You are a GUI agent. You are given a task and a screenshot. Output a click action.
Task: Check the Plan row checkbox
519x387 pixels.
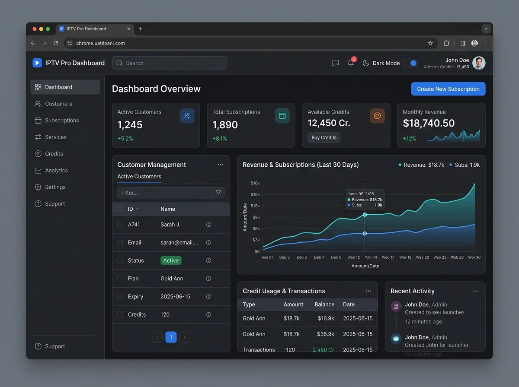click(x=120, y=279)
